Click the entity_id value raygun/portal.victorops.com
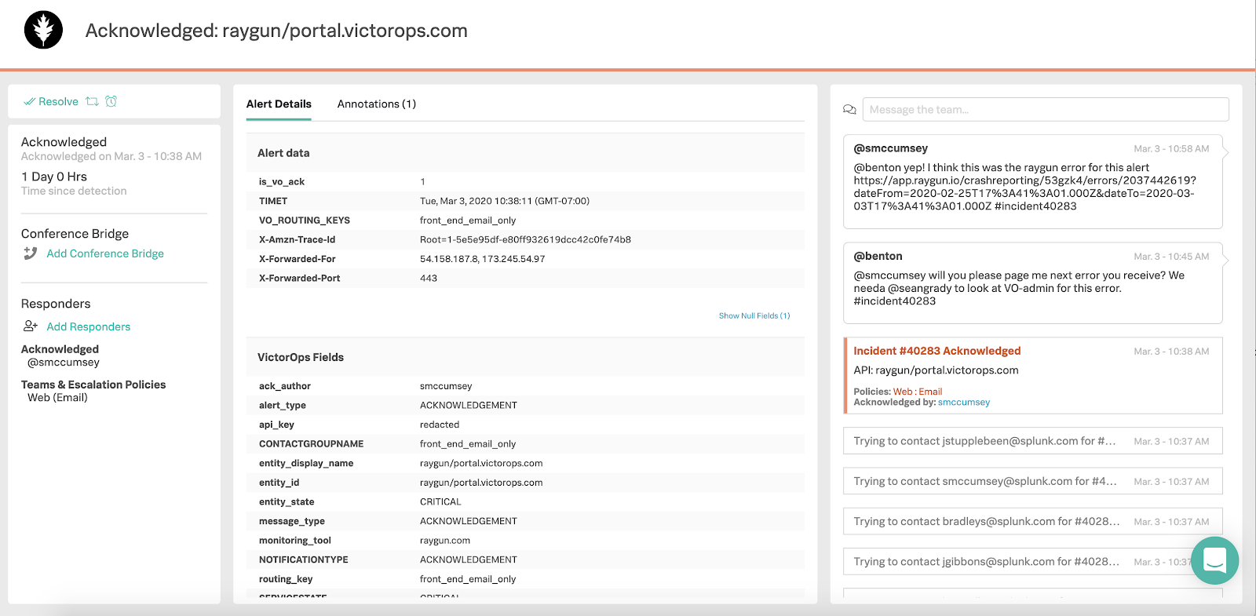Viewport: 1256px width, 616px height. (481, 483)
